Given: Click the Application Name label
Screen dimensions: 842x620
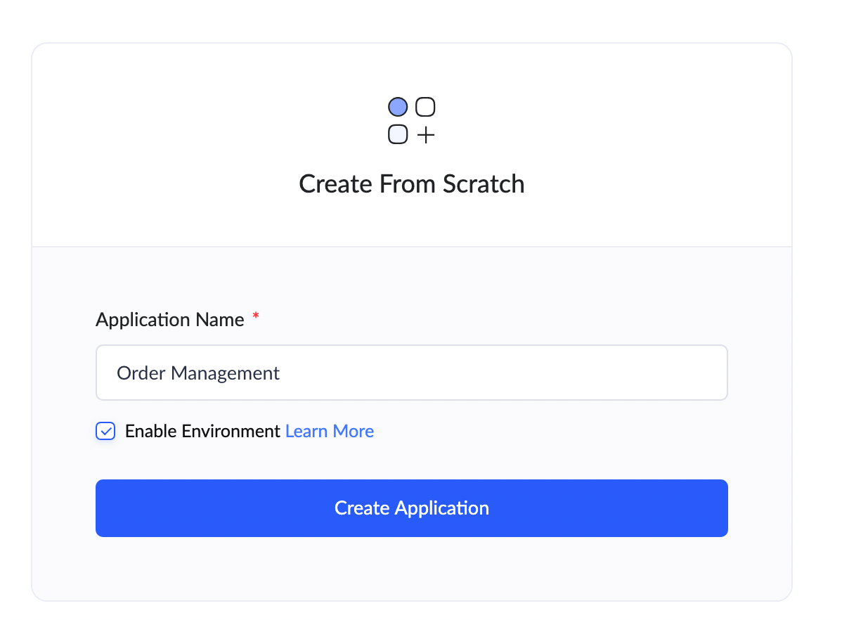Looking at the screenshot, I should pyautogui.click(x=169, y=320).
